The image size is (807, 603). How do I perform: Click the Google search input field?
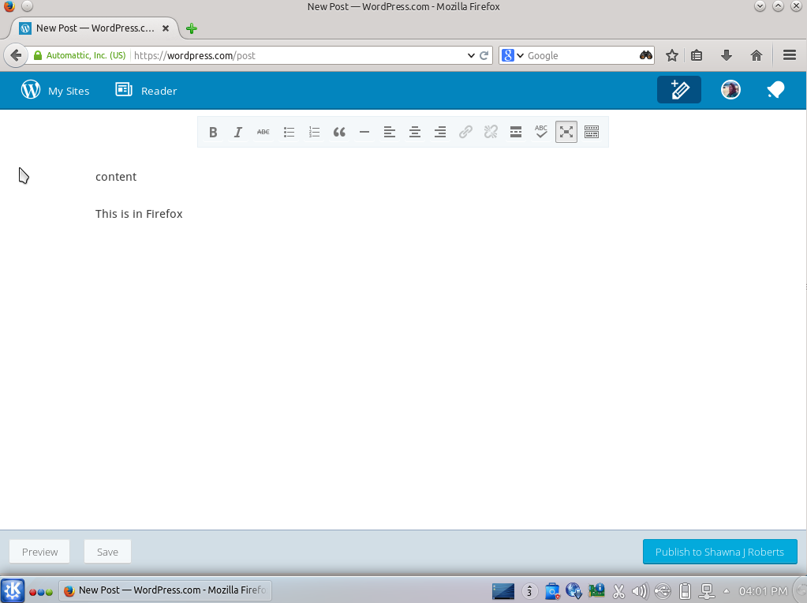[x=580, y=55]
